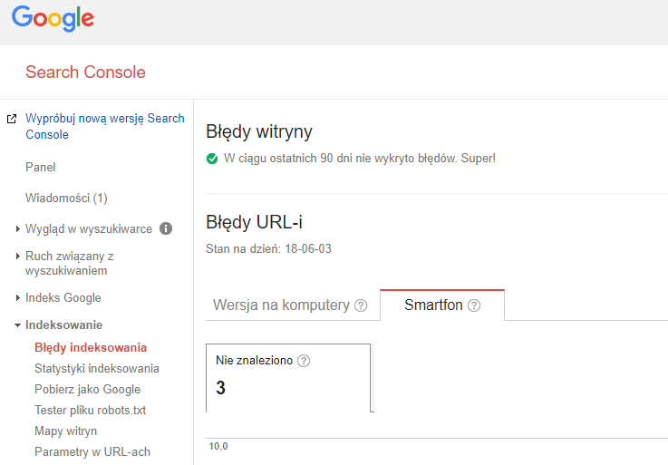Open Wiadomości (1) in sidebar

(66, 199)
